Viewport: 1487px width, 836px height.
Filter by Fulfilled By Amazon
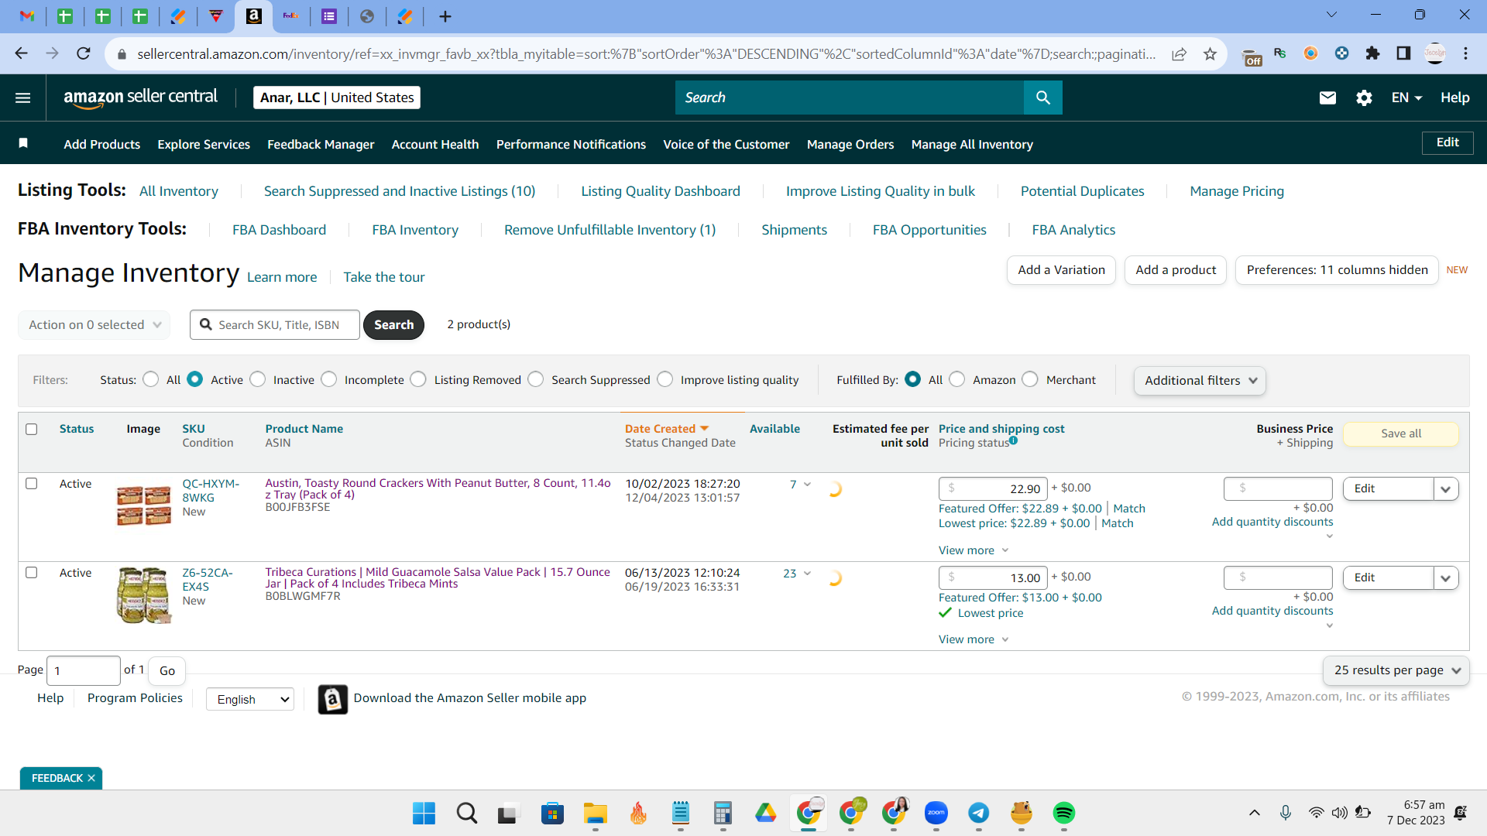pos(957,379)
